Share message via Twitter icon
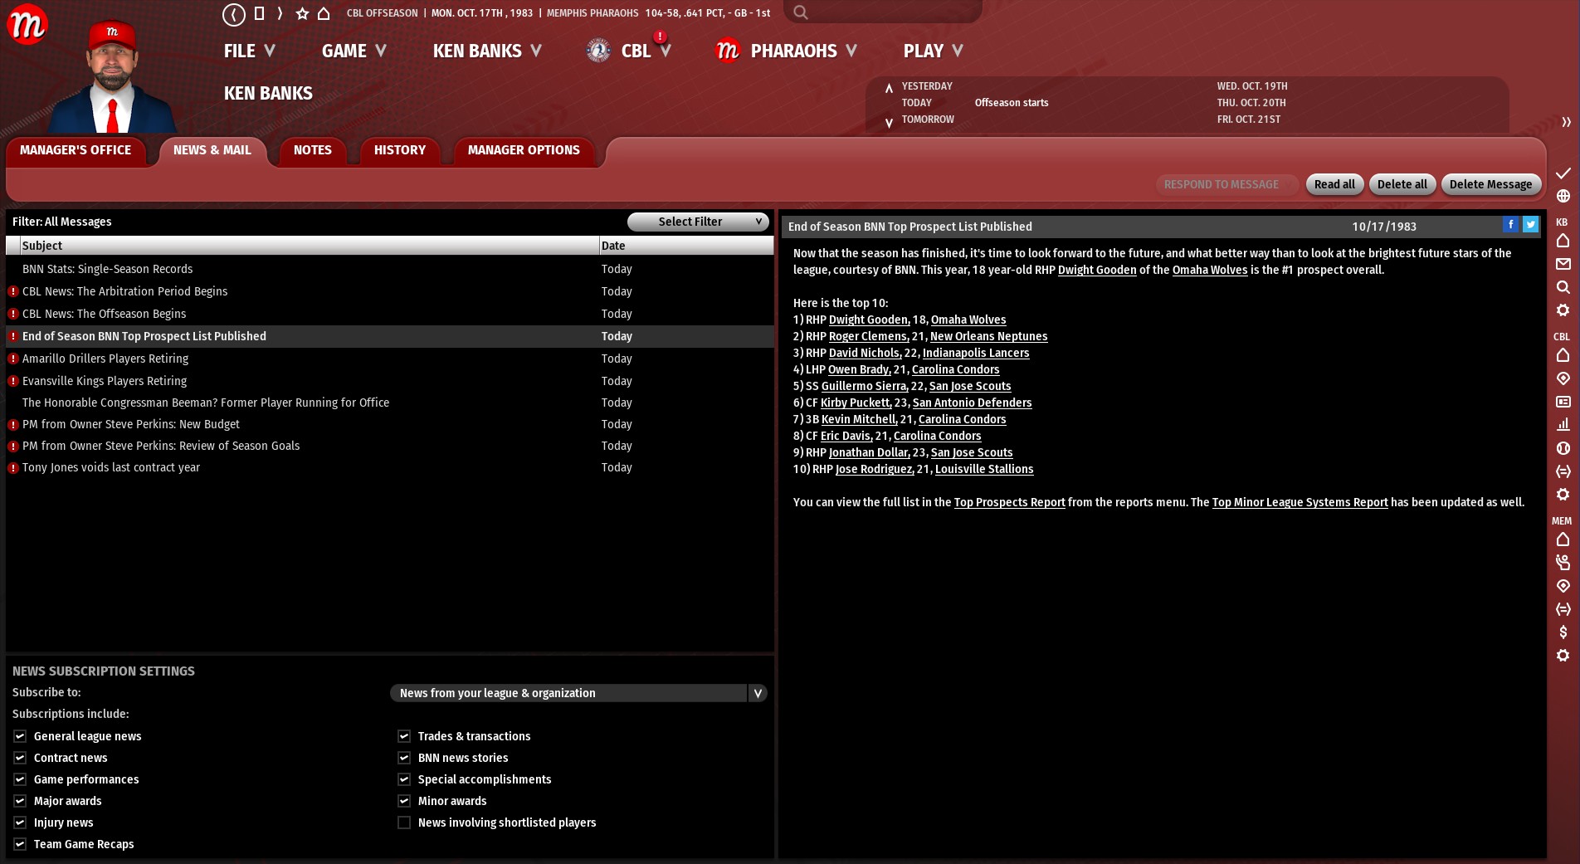The height and width of the screenshot is (864, 1580). 1530,225
